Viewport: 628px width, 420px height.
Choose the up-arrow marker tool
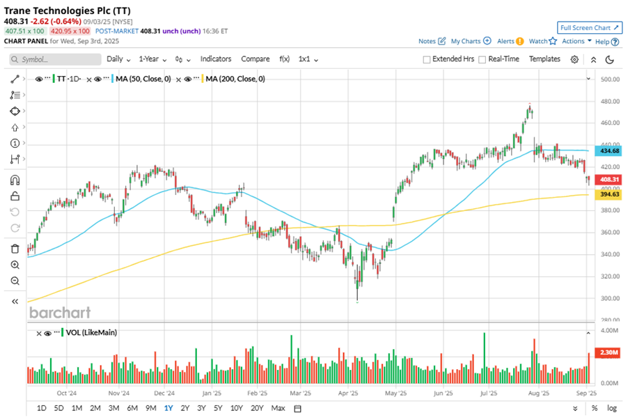tap(15, 127)
